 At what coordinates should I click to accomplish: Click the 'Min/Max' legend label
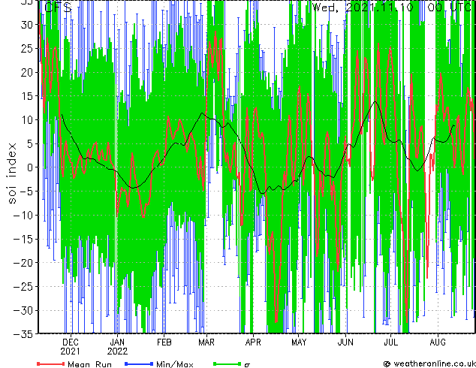point(174,364)
